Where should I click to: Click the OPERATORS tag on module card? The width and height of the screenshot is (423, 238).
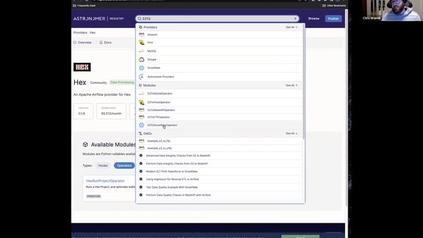[x=94, y=196]
